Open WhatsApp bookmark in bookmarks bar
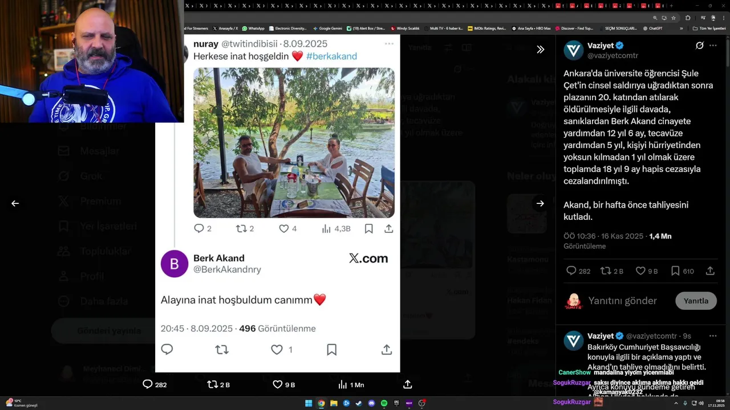The width and height of the screenshot is (730, 410). point(253,28)
